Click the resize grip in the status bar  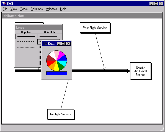[162, 129]
